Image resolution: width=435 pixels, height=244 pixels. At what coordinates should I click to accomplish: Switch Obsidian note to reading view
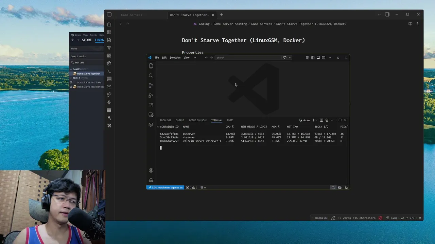point(410,24)
